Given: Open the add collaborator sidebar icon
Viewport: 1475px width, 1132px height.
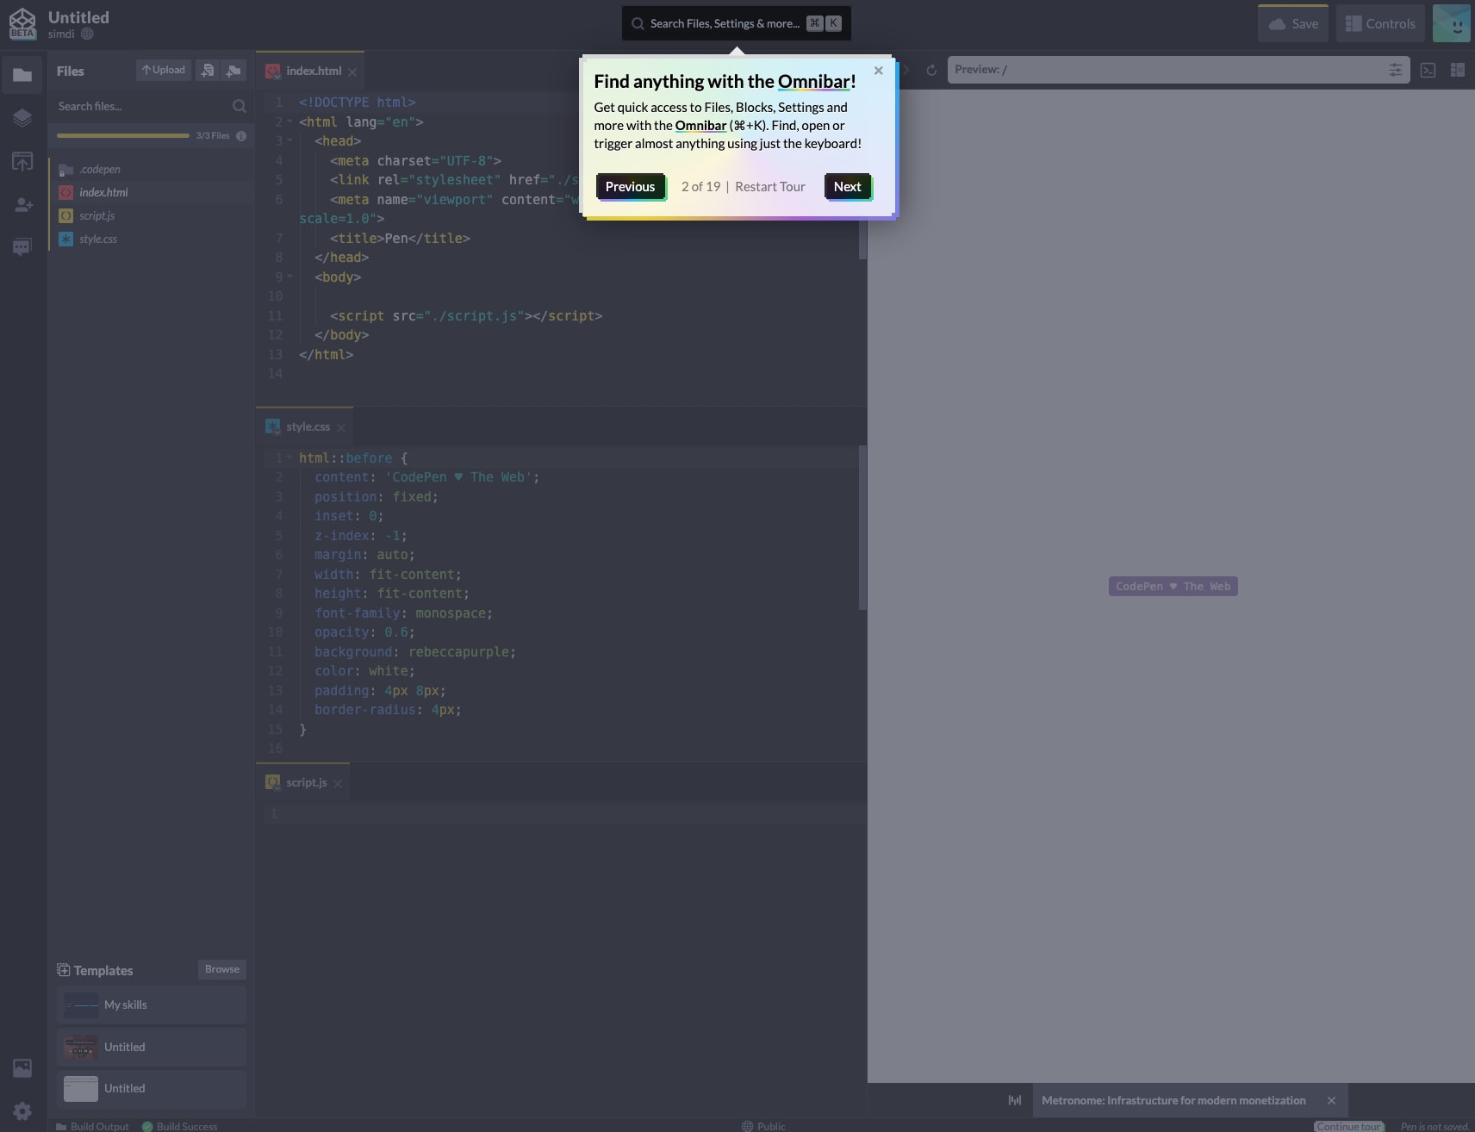Looking at the screenshot, I should point(22,204).
